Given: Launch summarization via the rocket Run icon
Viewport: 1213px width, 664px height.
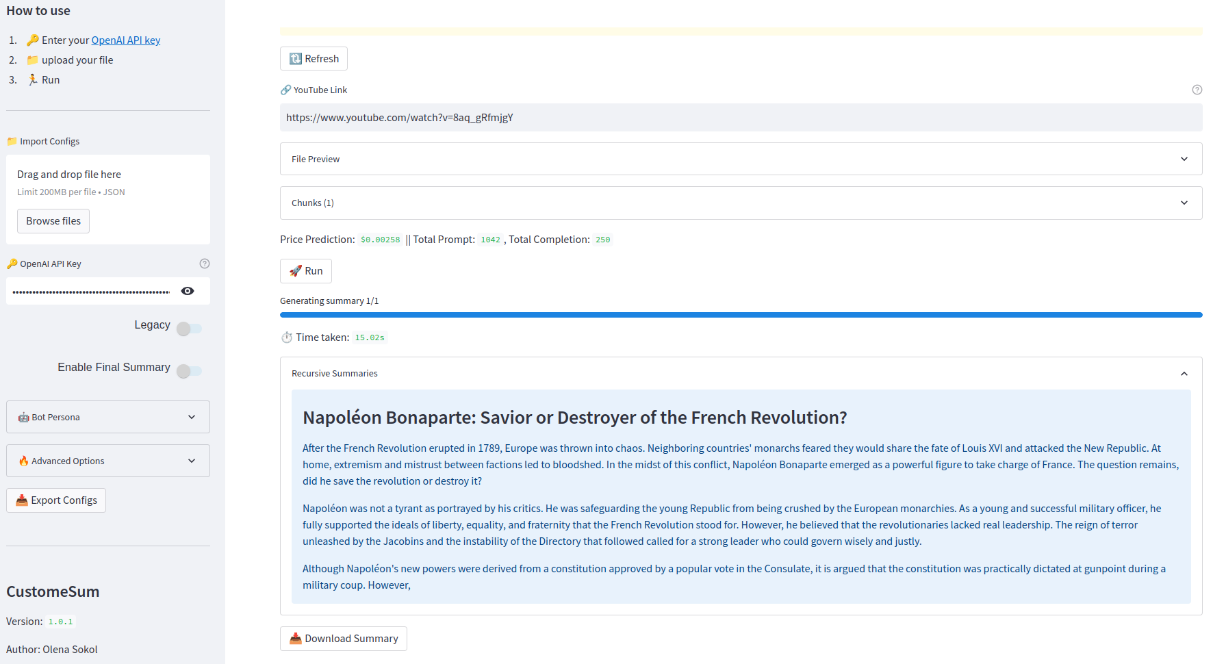Looking at the screenshot, I should pyautogui.click(x=295, y=271).
